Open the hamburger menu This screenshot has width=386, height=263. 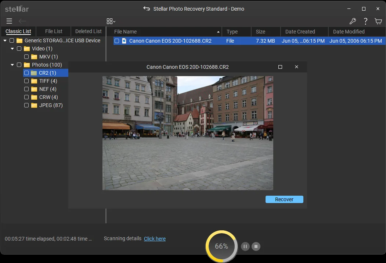click(9, 21)
